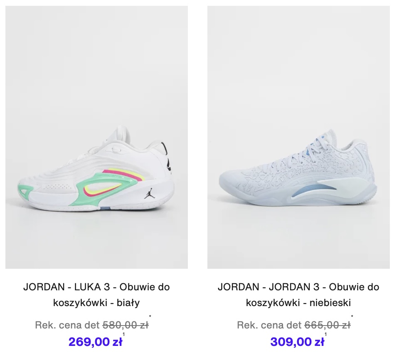The height and width of the screenshot is (360, 399).
Task: Open JORDAN - JORDAN 3 niebieski title link
Action: (298, 295)
